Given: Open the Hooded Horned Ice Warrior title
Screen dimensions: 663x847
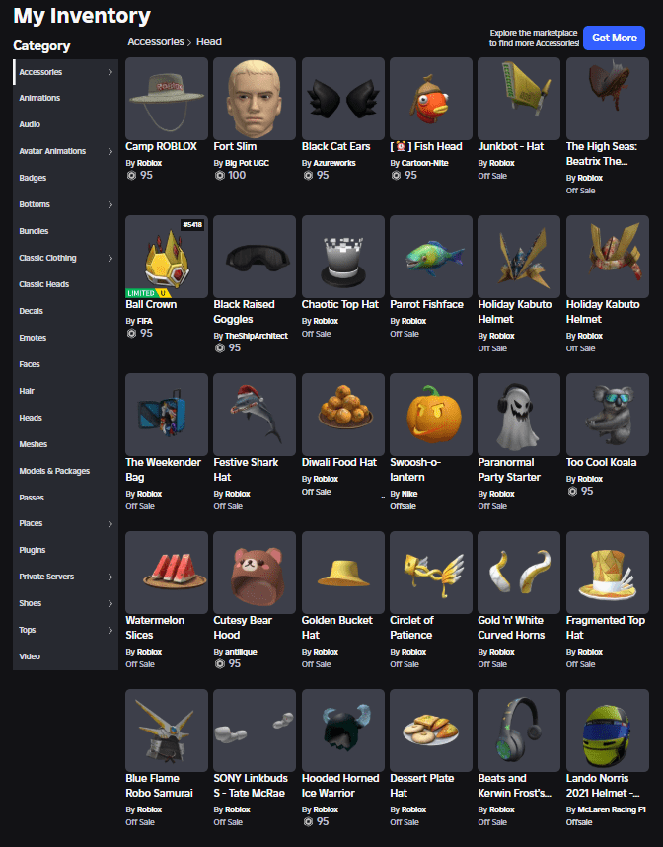Looking at the screenshot, I should [340, 786].
